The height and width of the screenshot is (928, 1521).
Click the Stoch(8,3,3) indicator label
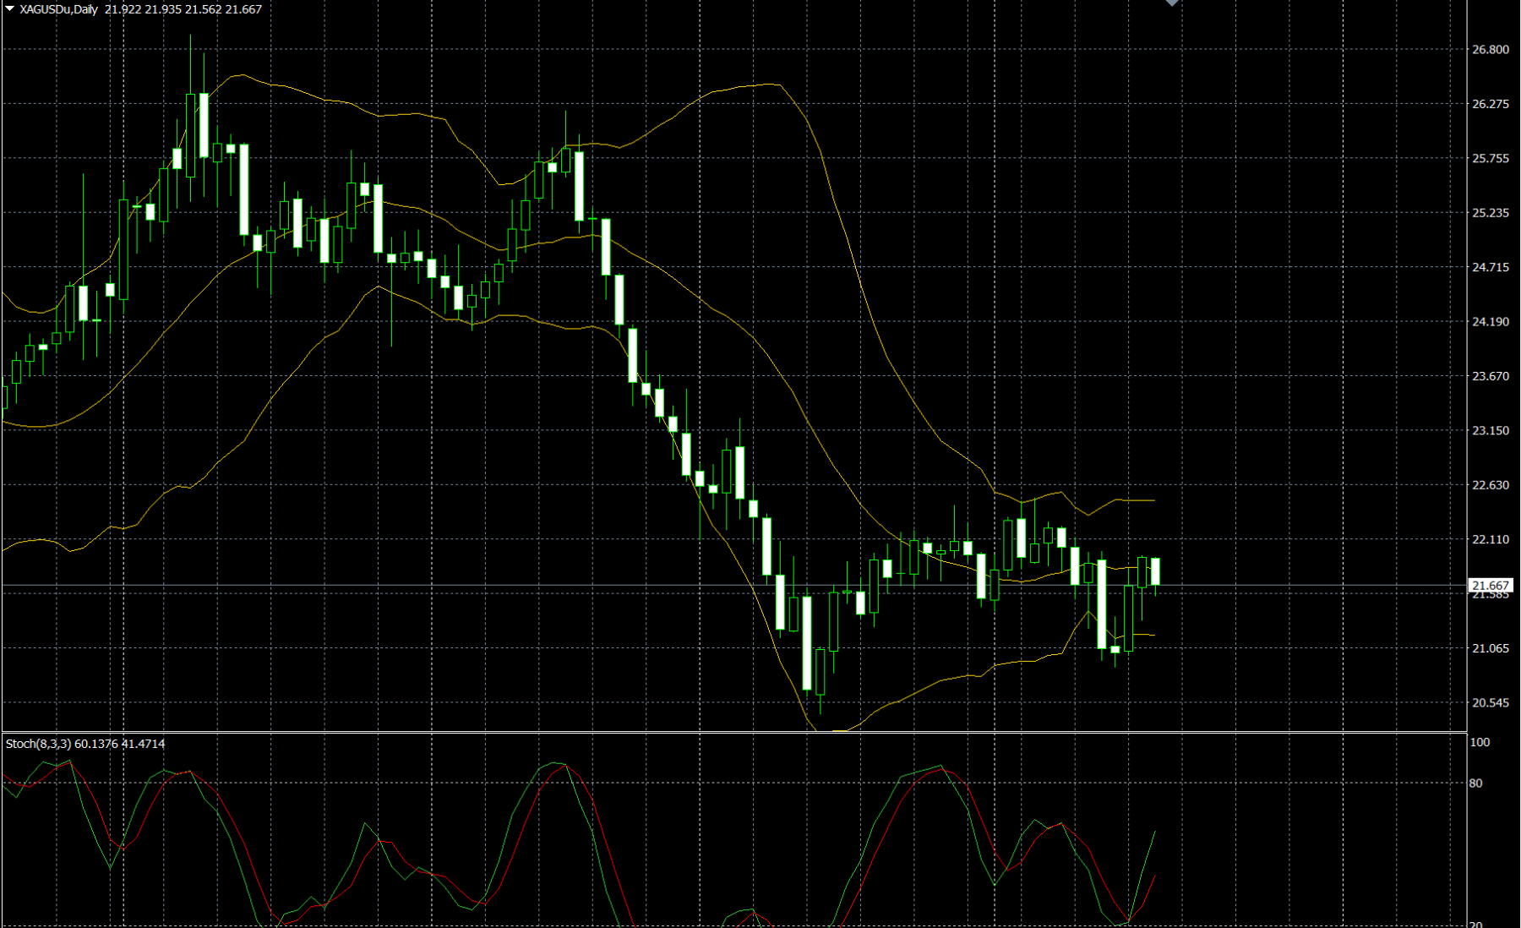click(38, 744)
